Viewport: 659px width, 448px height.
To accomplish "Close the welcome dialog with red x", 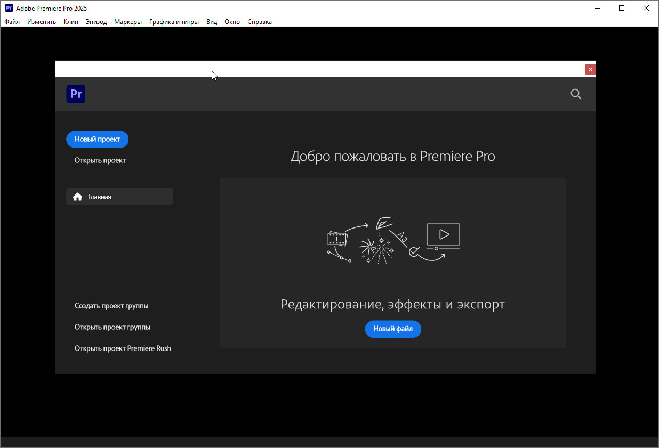I will [590, 69].
